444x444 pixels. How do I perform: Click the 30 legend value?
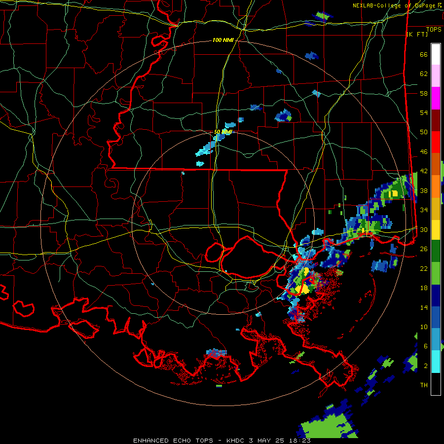coord(424,229)
